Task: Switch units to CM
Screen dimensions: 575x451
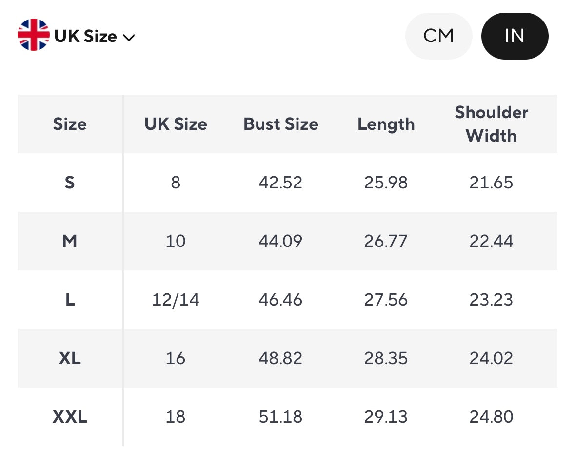Action: 438,36
